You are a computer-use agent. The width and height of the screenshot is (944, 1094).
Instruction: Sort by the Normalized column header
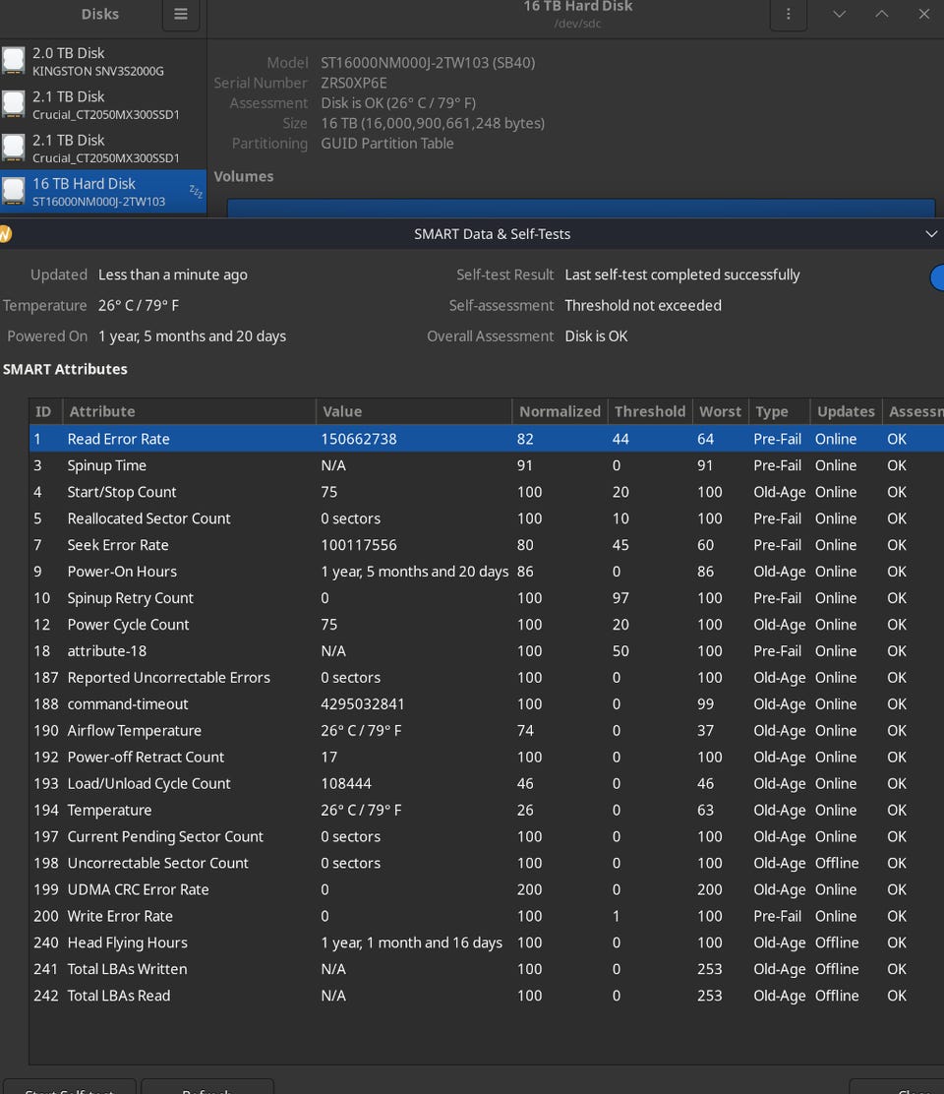click(x=560, y=411)
